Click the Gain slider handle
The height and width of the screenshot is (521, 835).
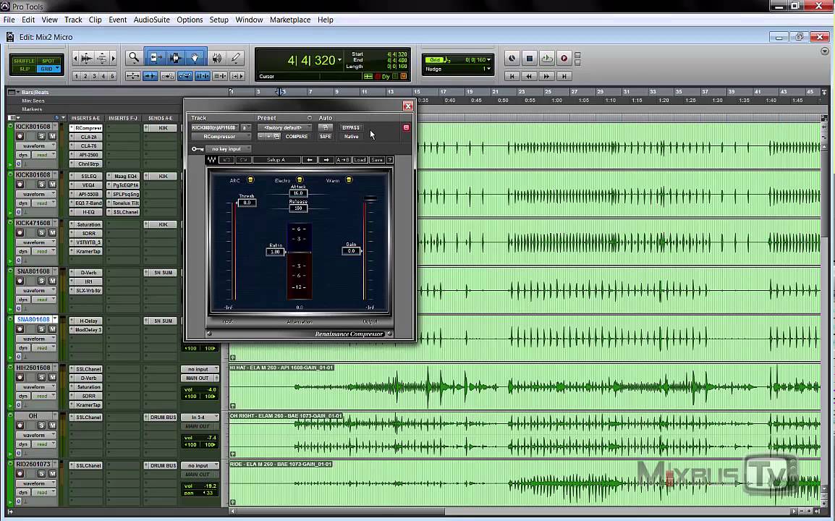[x=352, y=250]
